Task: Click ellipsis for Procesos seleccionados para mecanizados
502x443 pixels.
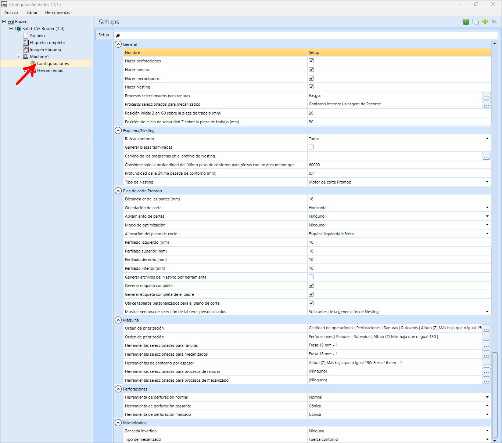Action: [486, 104]
